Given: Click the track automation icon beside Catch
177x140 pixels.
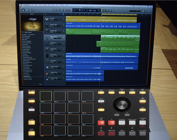Looking at the screenshot, I should 60,15.
